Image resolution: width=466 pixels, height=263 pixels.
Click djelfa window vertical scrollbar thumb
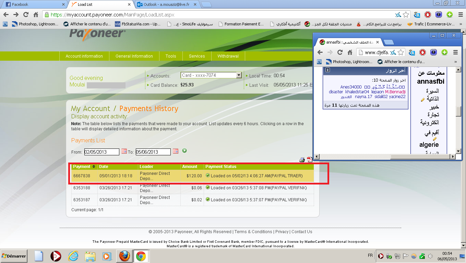pyautogui.click(x=458, y=112)
